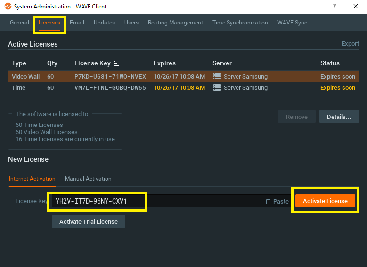Click the WAVE Client app icon in title bar
Viewport: 367px width, 267px height.
pyautogui.click(x=8, y=6)
